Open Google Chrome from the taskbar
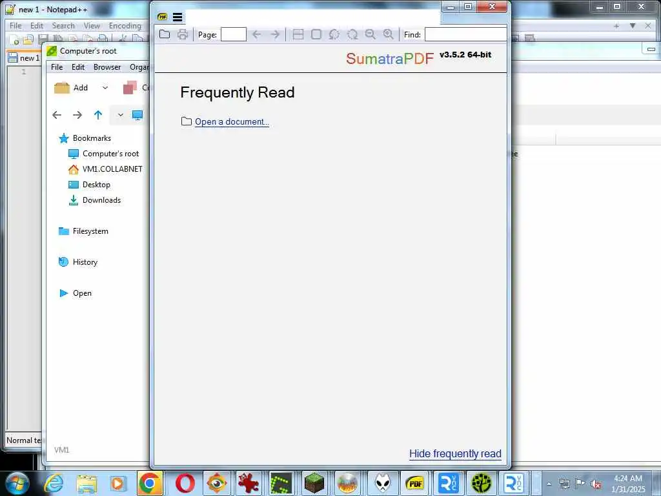 [149, 483]
